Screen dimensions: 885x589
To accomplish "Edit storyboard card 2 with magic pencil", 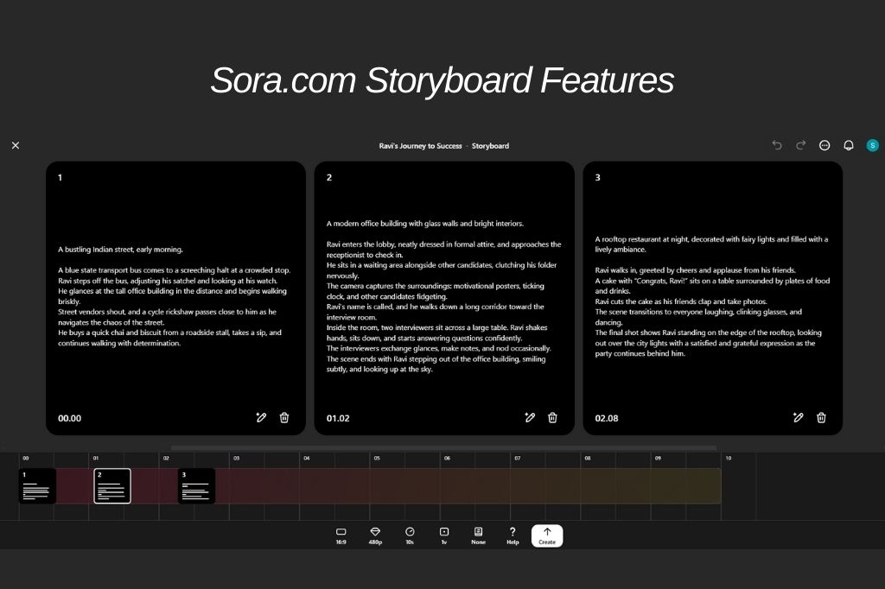I will tap(530, 417).
